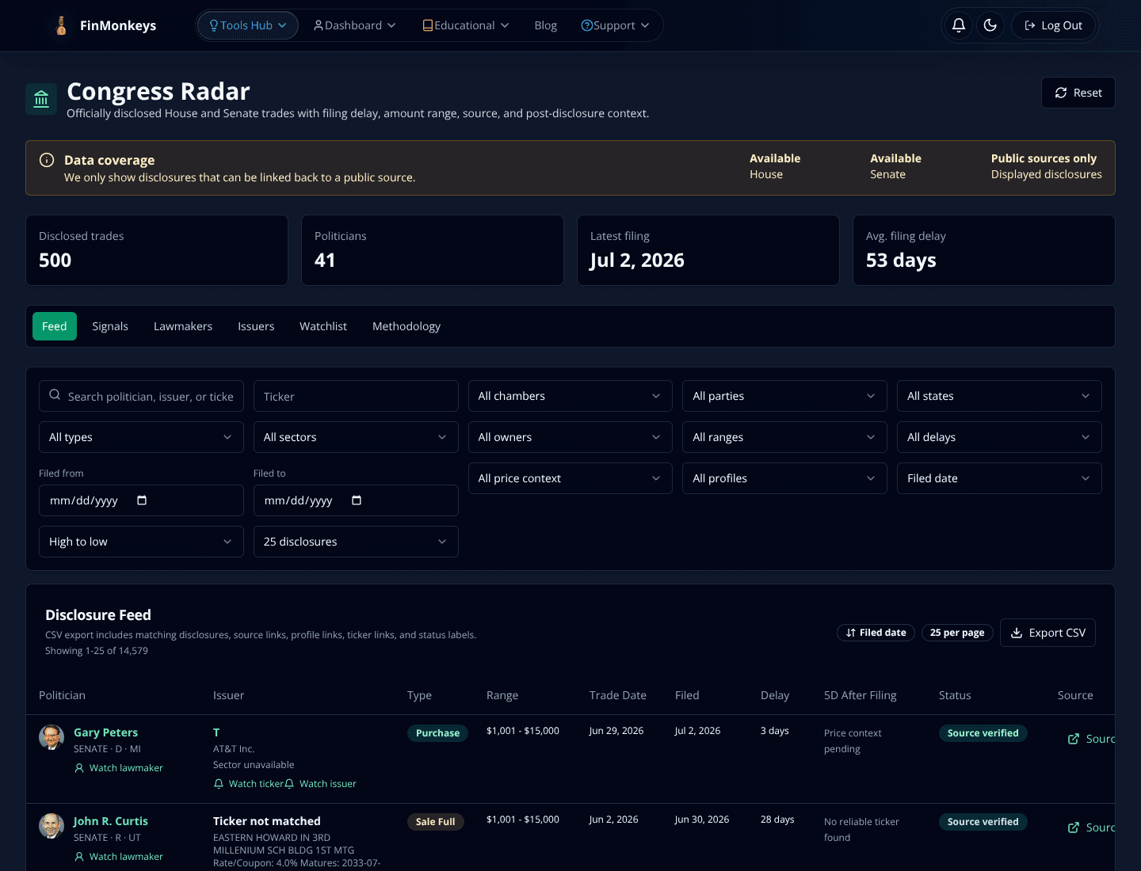
Task: Click the Watch issuer bell for AT&T
Action: [x=289, y=784]
